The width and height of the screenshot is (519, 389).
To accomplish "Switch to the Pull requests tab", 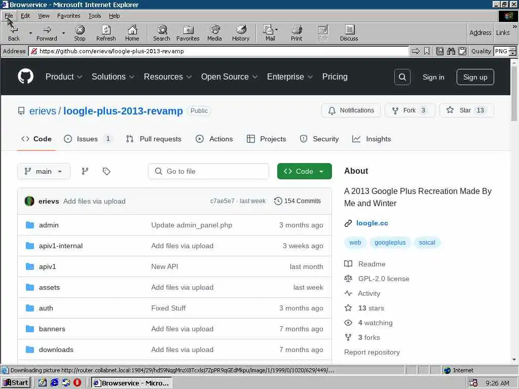I will 154,139.
